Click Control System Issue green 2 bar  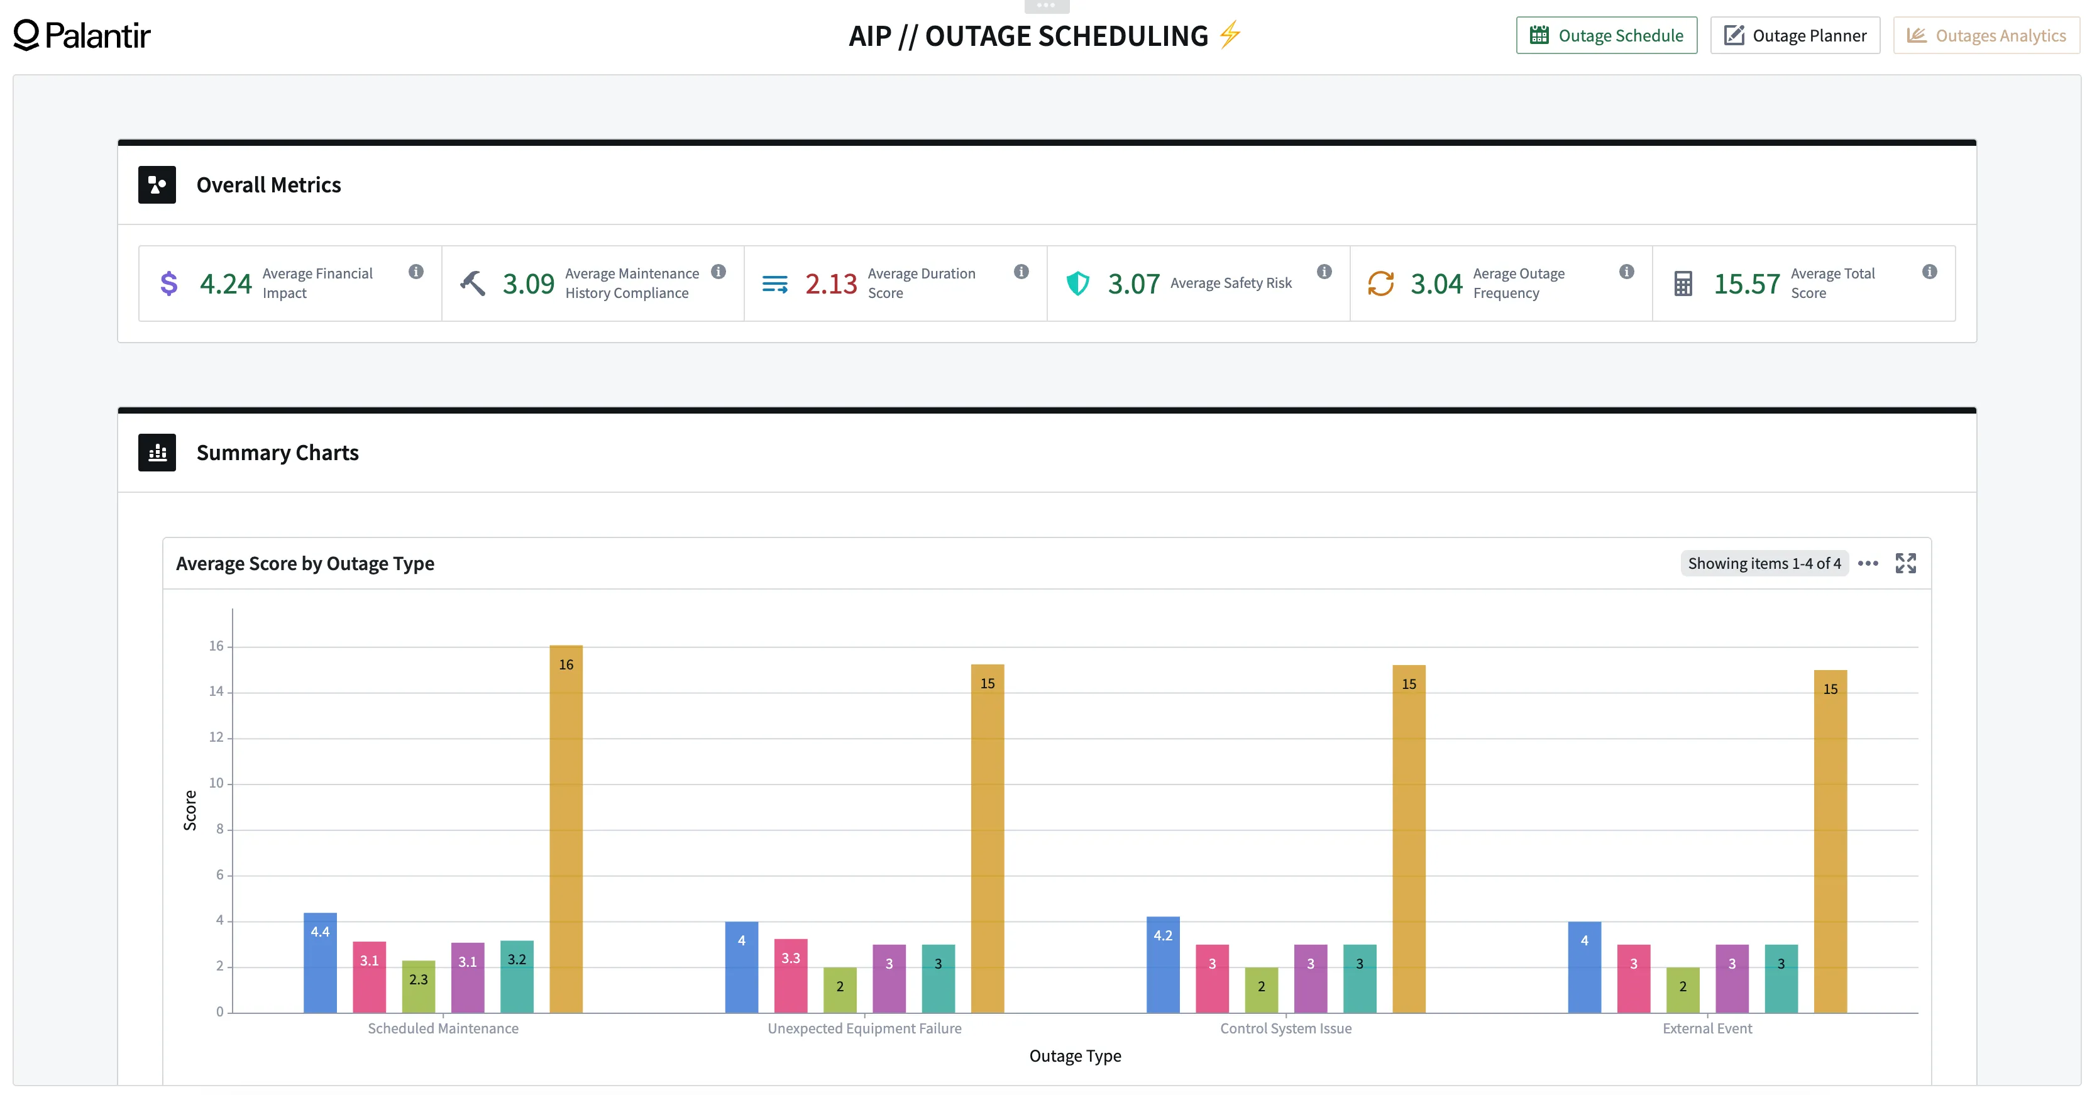tap(1260, 989)
